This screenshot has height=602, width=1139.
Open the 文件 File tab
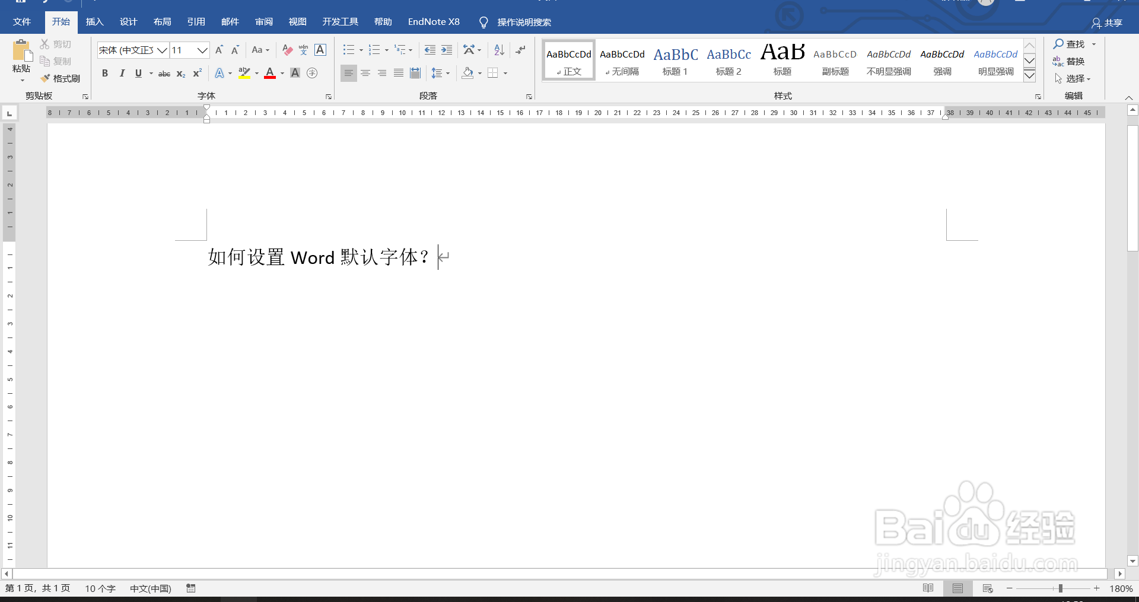click(22, 22)
